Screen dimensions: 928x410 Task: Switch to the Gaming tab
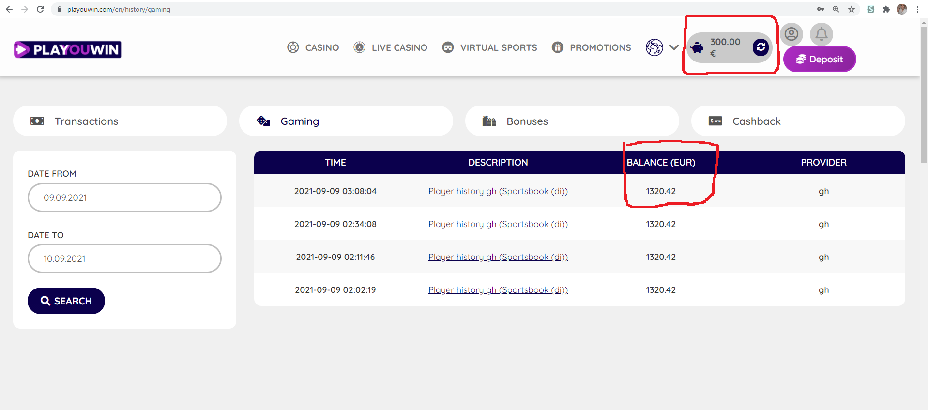tap(346, 121)
